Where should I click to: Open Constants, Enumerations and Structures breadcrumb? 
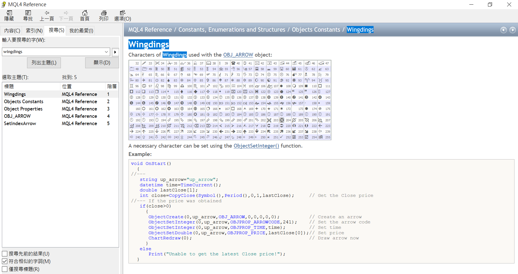pos(232,30)
